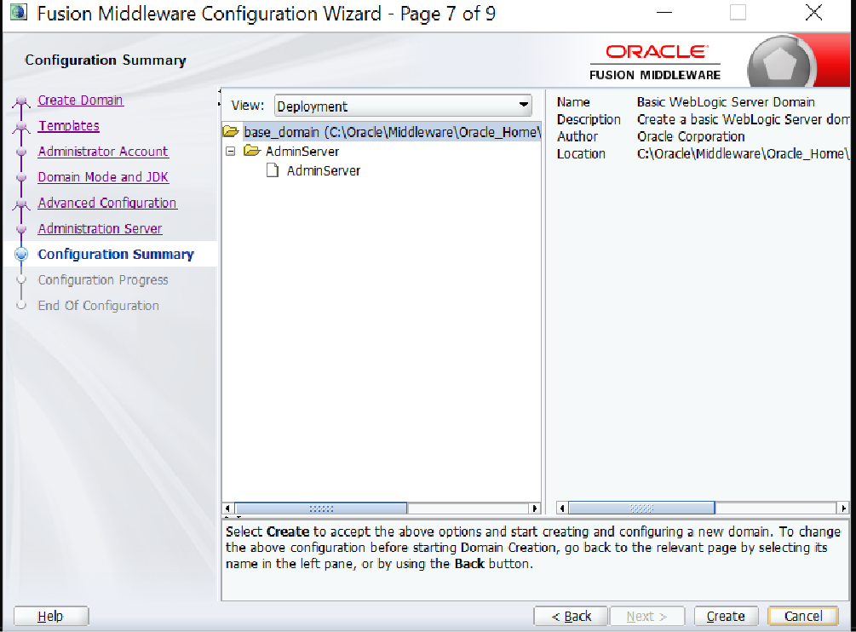Jump to Domain Mode and JDK
The width and height of the screenshot is (856, 632).
click(103, 177)
